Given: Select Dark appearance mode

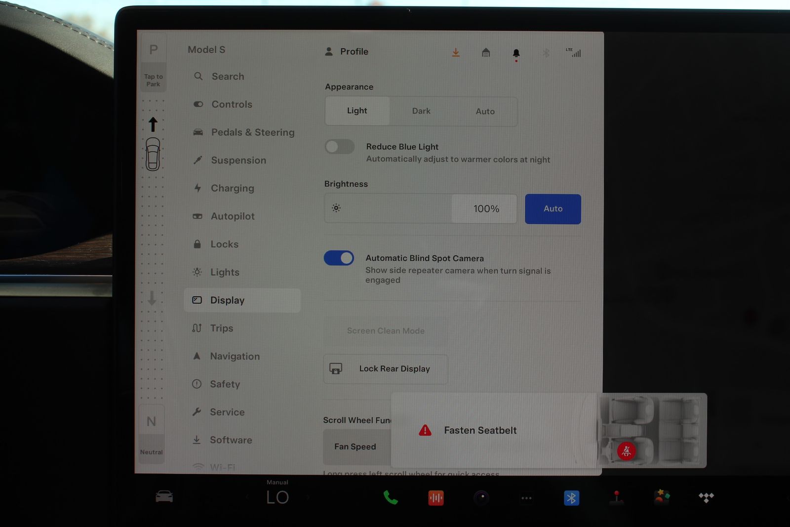Looking at the screenshot, I should [421, 111].
